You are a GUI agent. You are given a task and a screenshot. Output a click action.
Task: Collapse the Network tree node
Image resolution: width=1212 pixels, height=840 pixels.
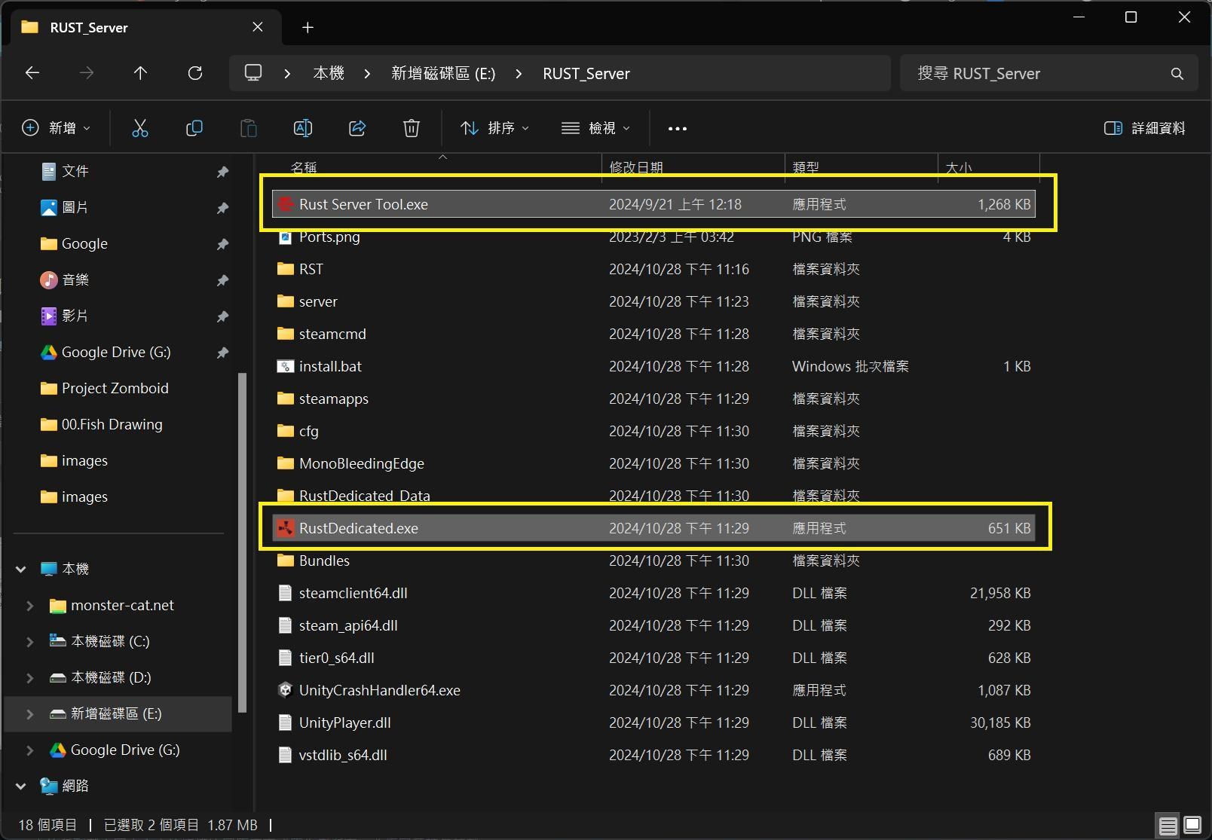(x=21, y=786)
